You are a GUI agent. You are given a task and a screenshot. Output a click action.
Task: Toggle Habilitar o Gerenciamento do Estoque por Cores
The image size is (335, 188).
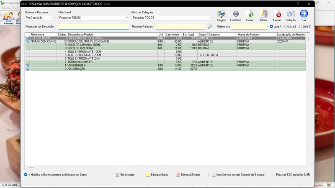pyautogui.click(x=26, y=175)
